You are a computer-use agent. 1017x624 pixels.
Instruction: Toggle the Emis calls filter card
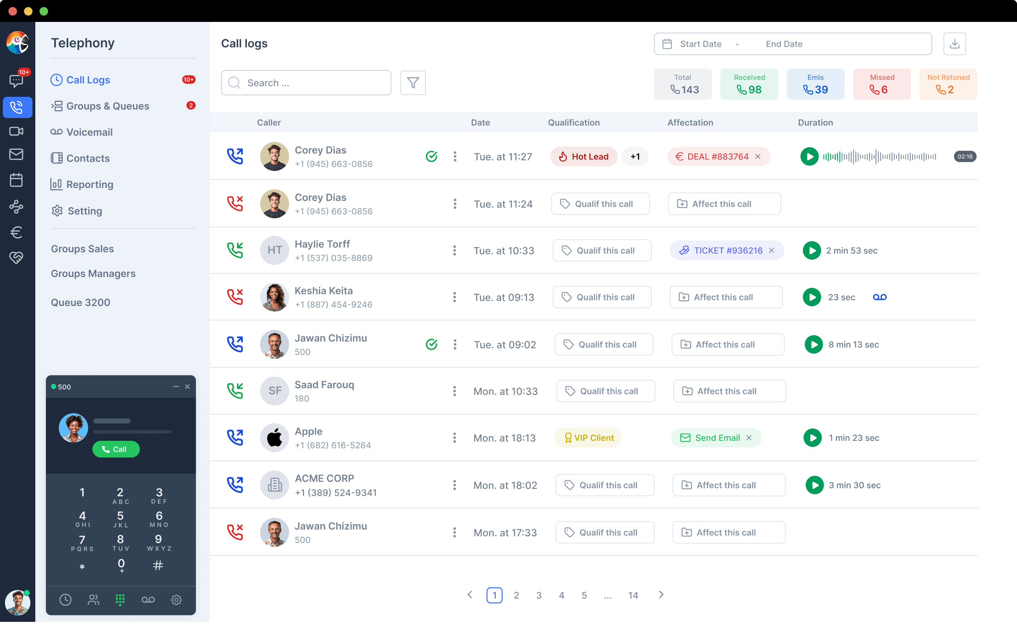[x=815, y=84]
